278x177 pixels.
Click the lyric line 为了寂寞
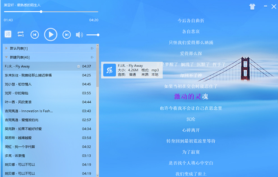[x=191, y=152]
